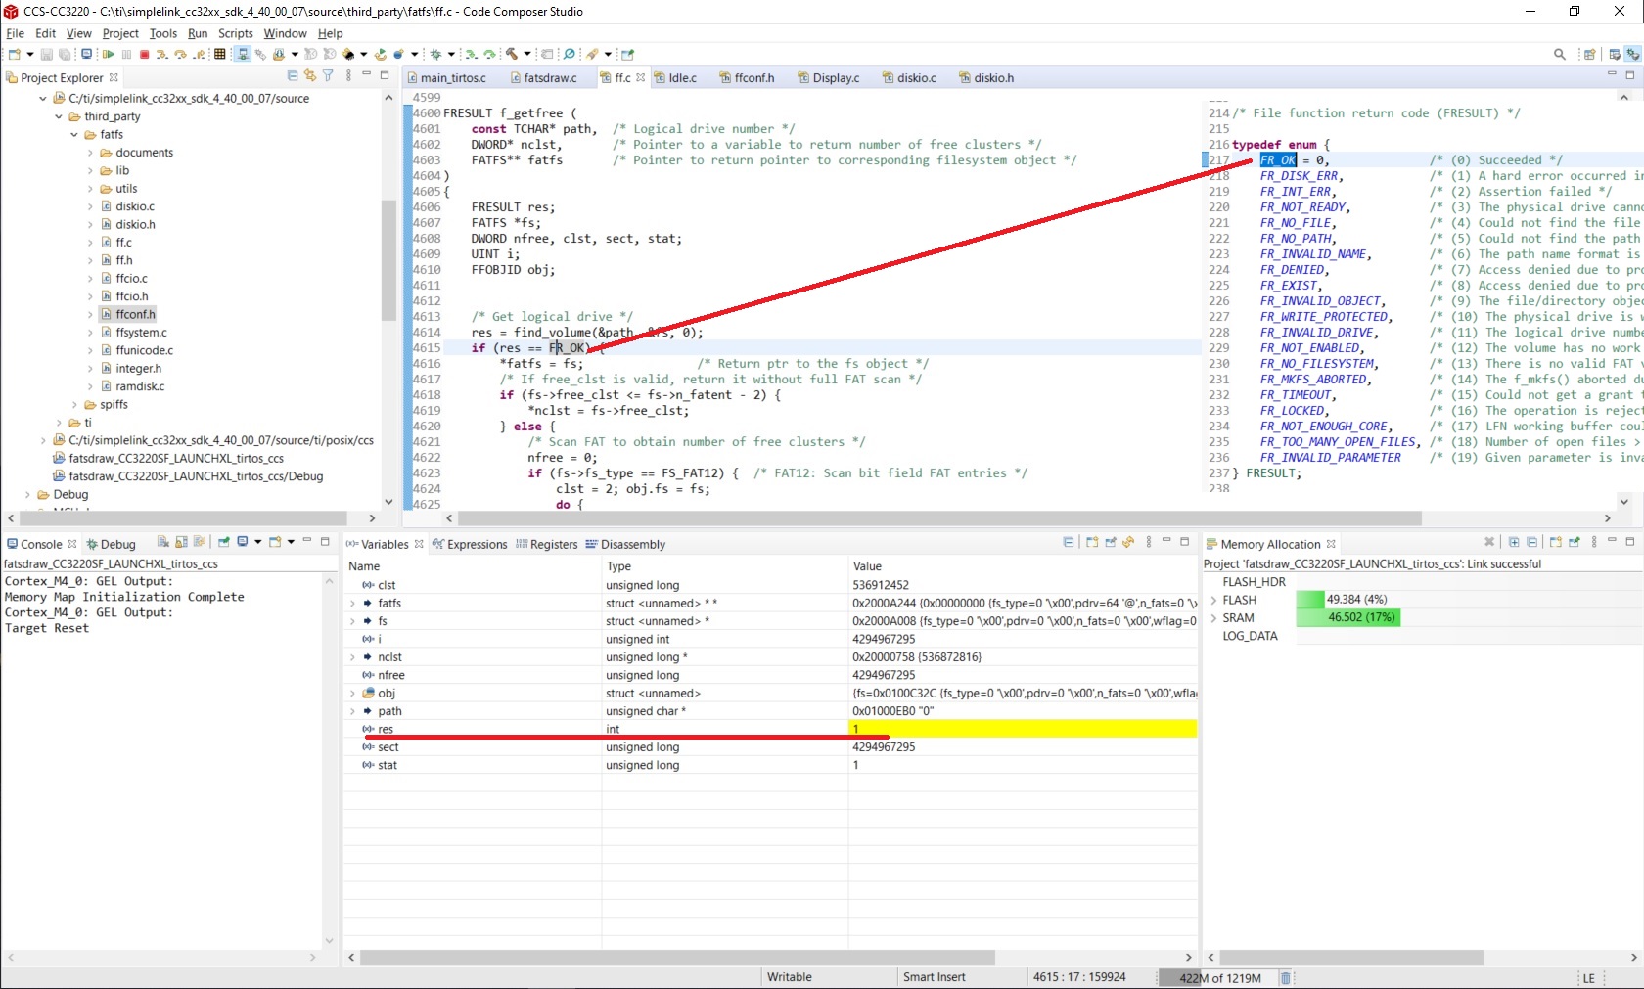Run garbage collection via the heap trash icon
The height and width of the screenshot is (989, 1644).
tap(1285, 978)
